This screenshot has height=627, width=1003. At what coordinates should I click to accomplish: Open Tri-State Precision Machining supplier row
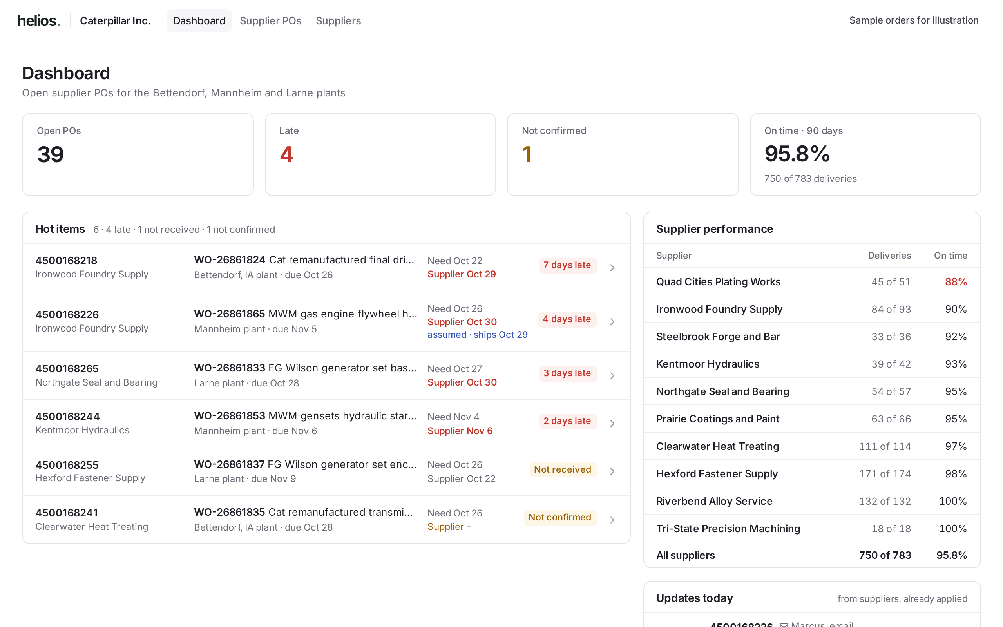click(811, 529)
